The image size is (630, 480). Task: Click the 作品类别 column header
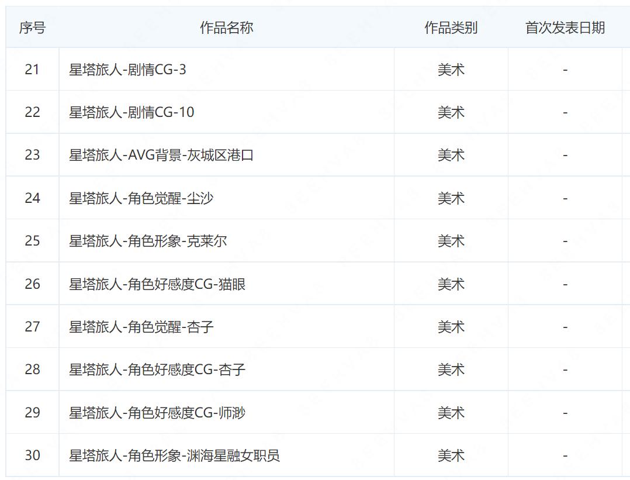(x=450, y=27)
